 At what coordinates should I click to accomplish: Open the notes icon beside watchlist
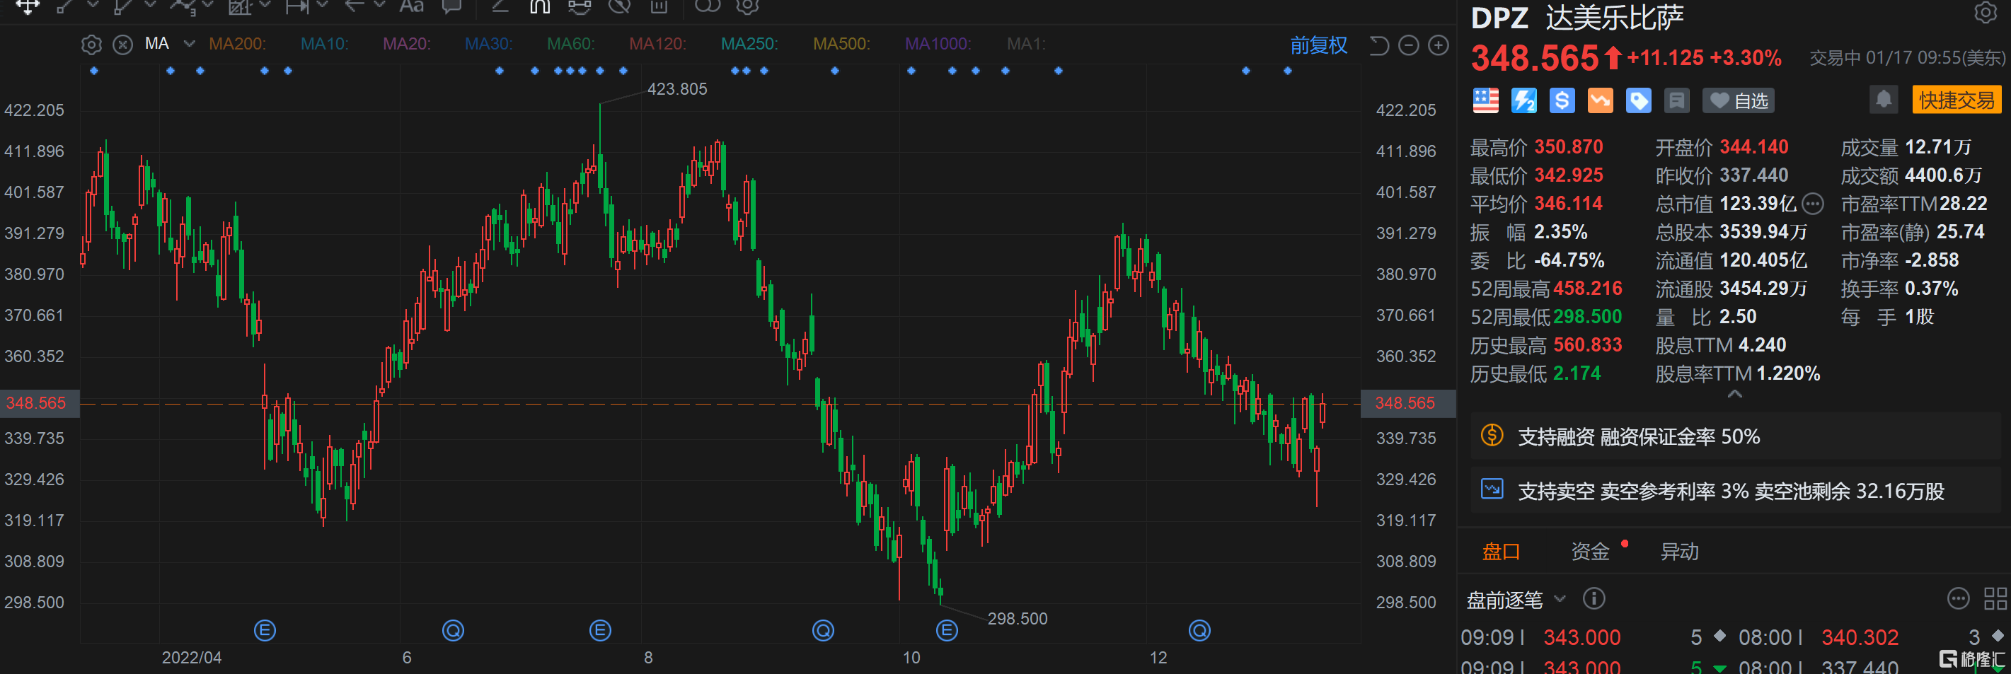point(1676,100)
